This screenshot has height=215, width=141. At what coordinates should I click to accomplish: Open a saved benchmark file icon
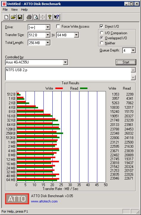tap(13, 17)
